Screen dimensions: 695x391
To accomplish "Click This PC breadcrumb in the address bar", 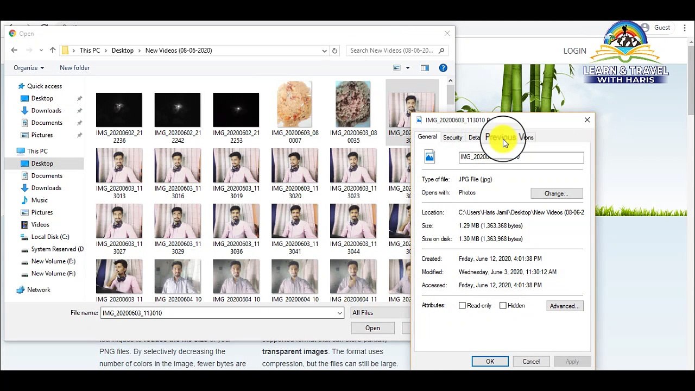I will pos(90,51).
